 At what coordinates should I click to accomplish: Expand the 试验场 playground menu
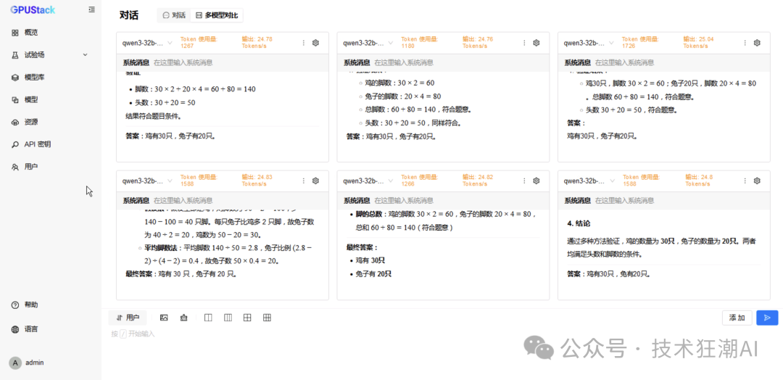50,55
